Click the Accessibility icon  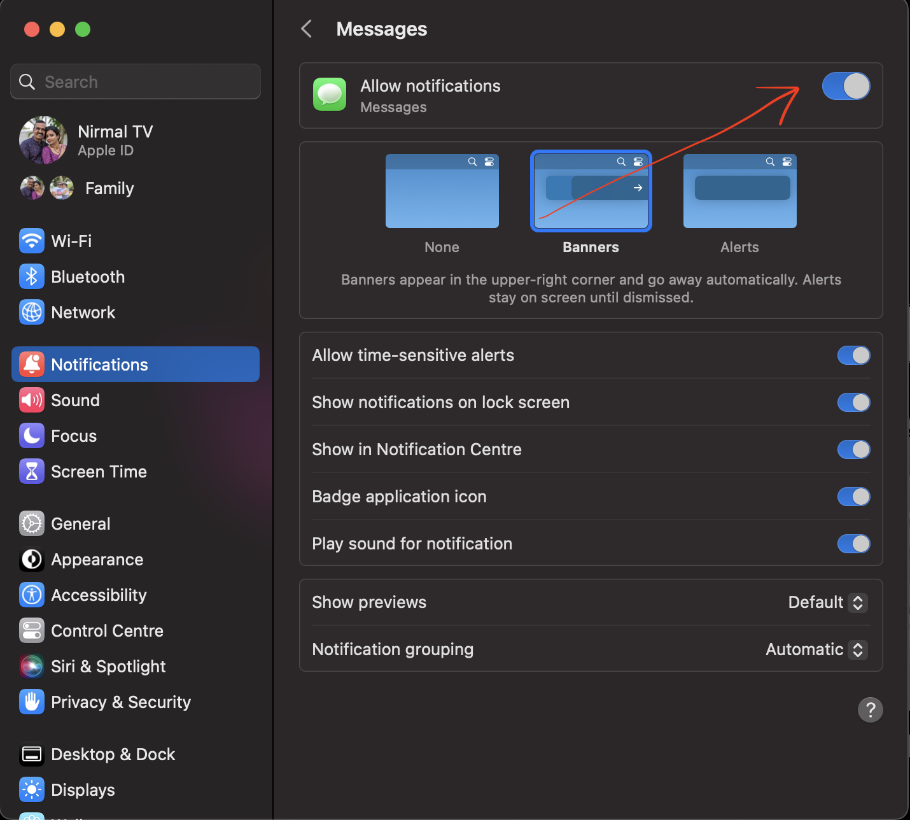(32, 595)
